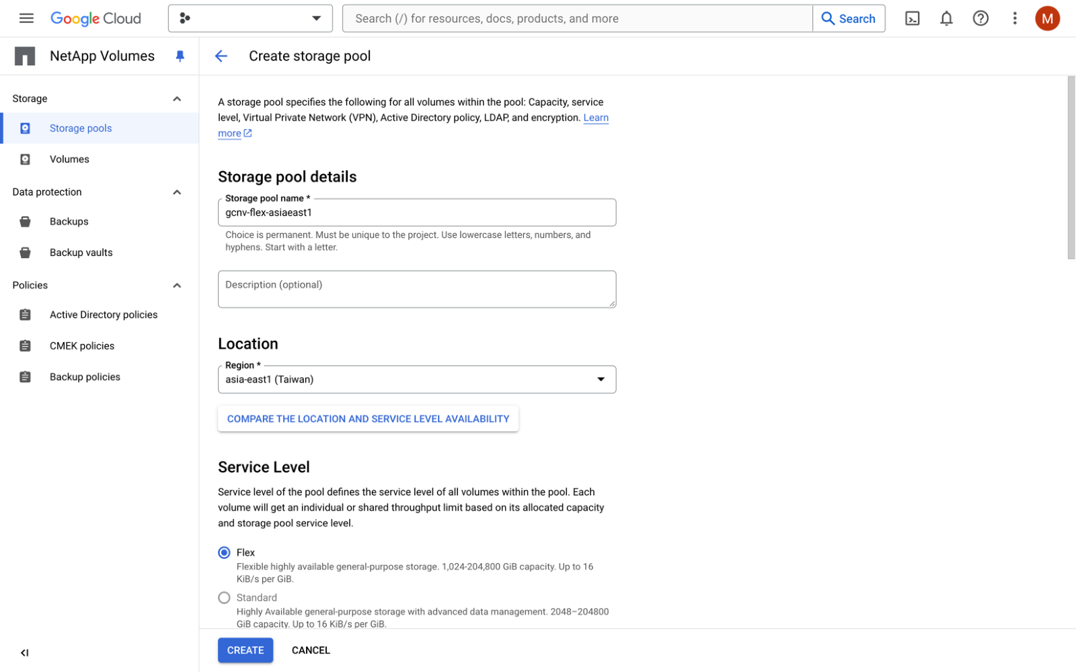Click the blue pin icon beside NetApp Volumes
1076x672 pixels.
point(180,56)
